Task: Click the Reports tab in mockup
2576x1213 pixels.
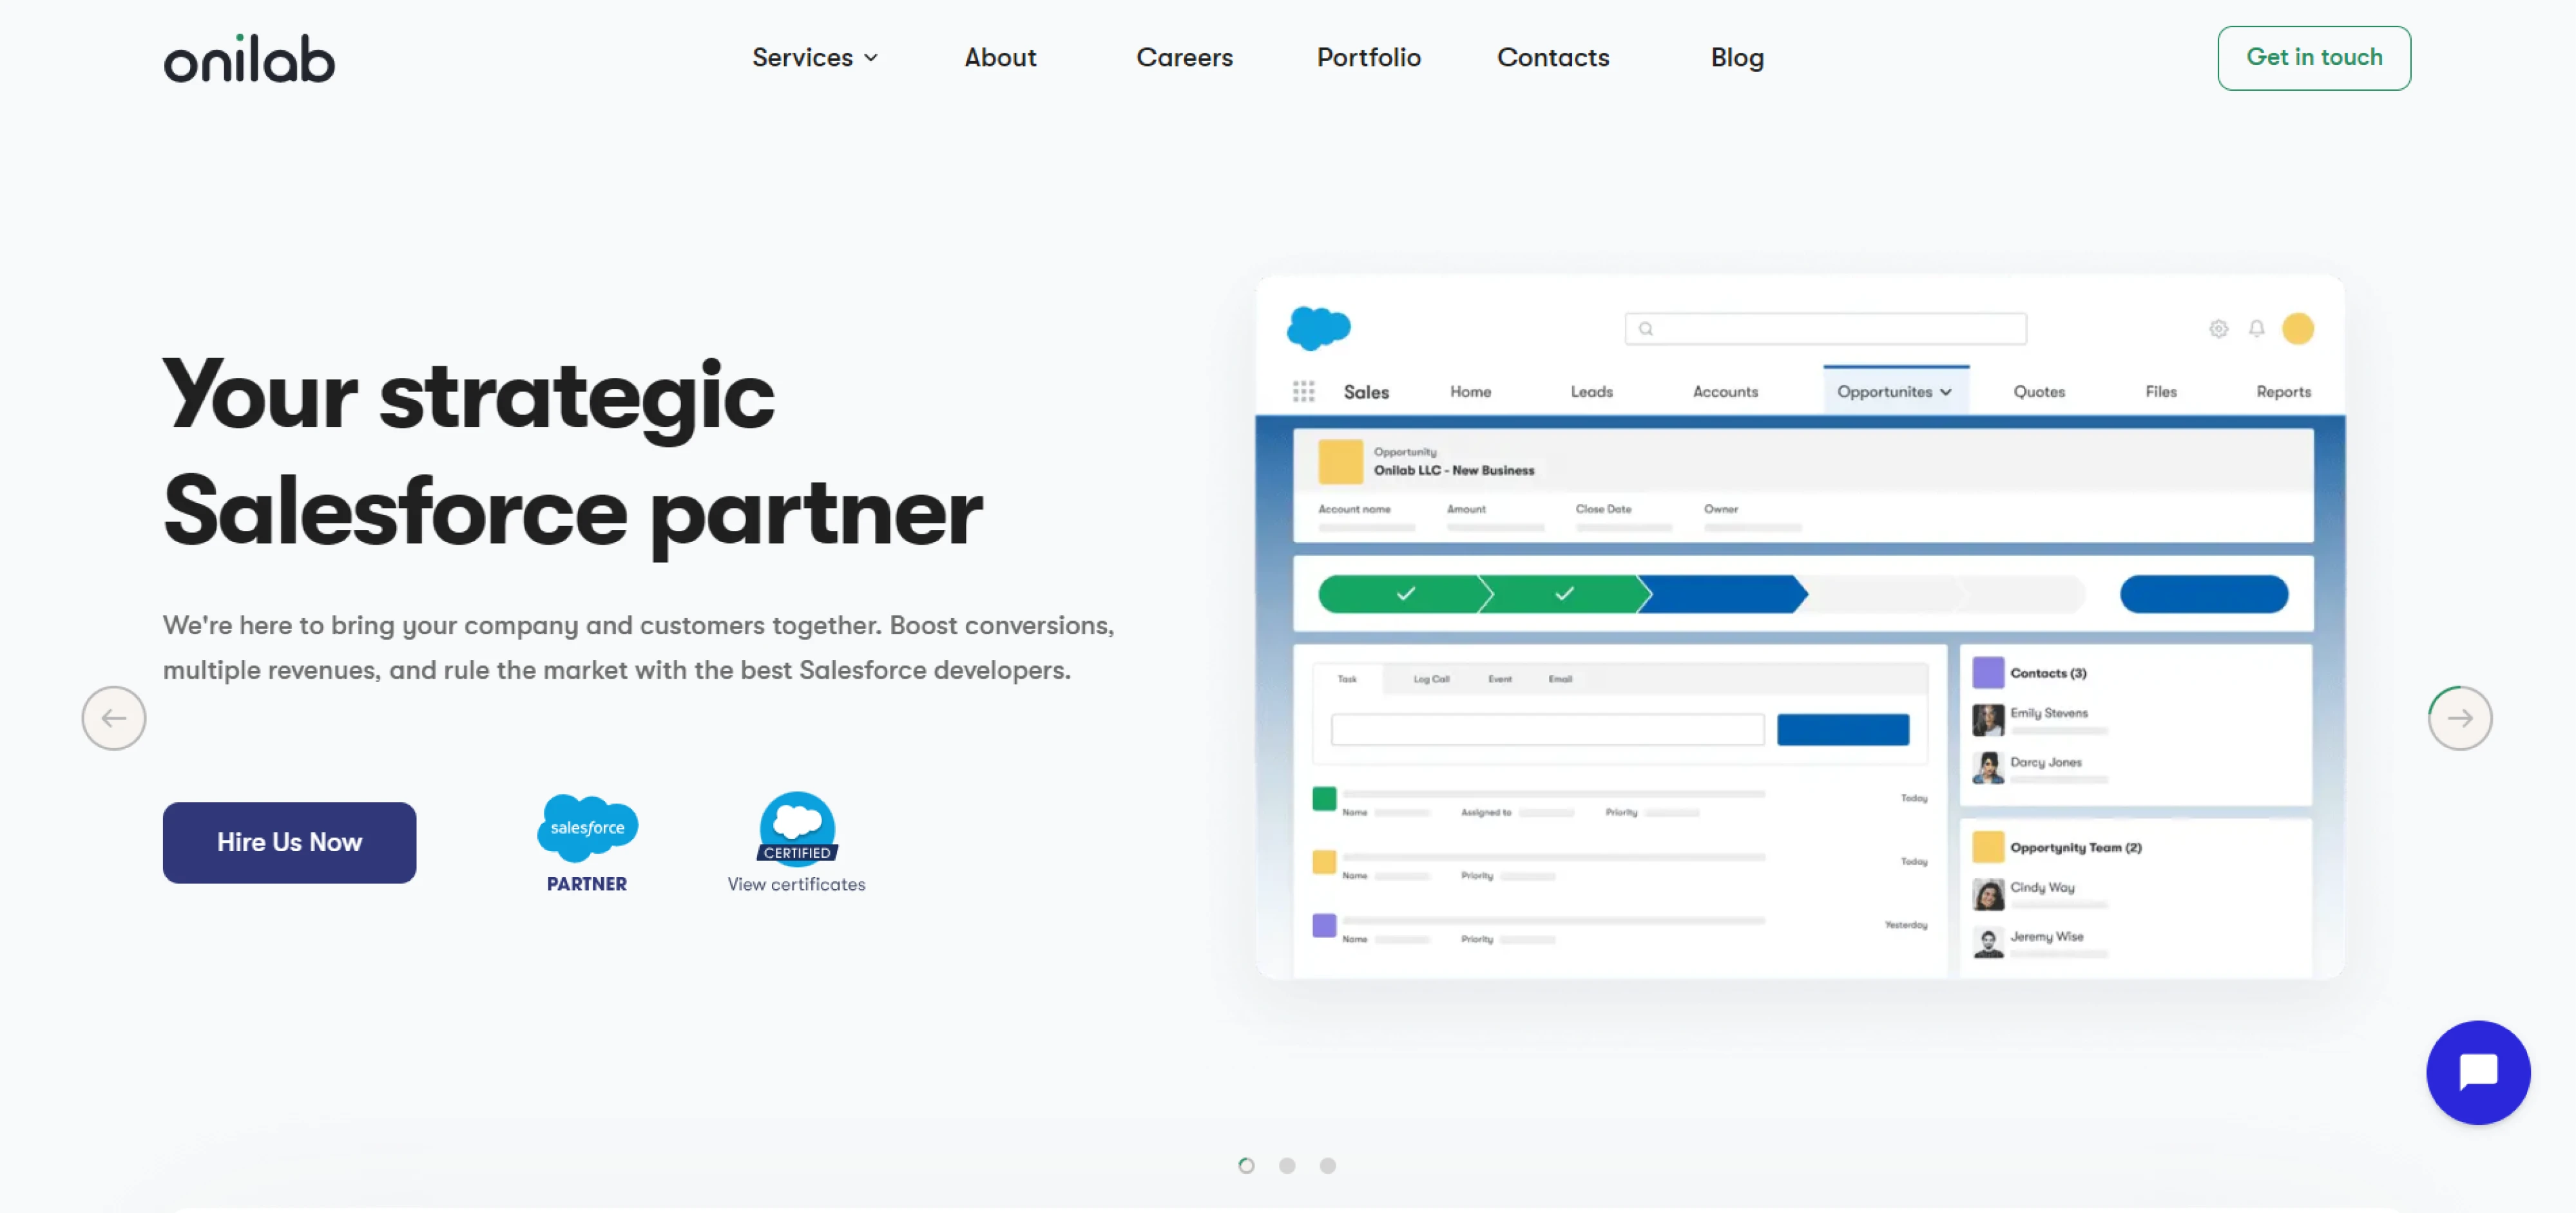Action: (2283, 391)
